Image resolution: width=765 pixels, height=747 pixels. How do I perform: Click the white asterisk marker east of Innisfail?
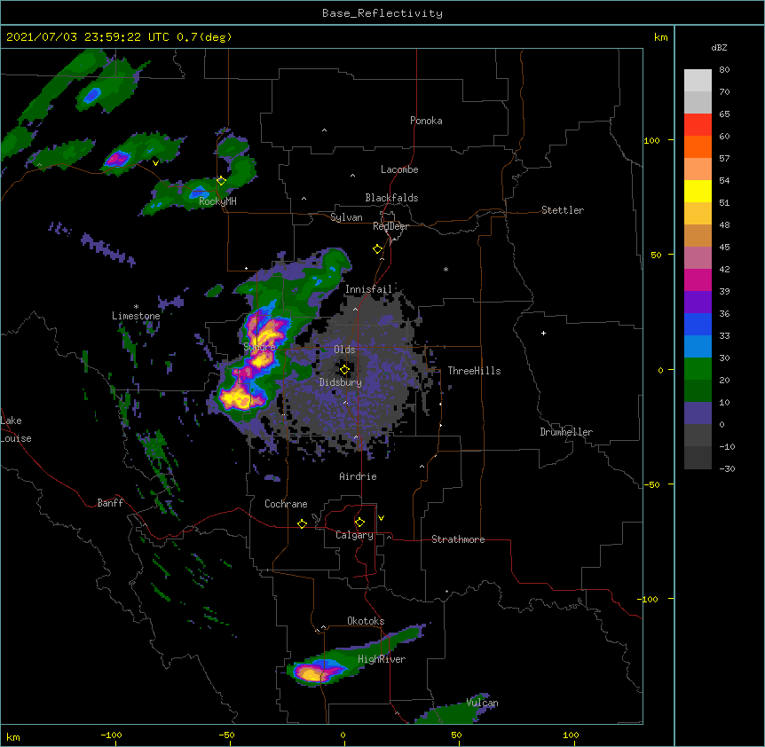(446, 269)
